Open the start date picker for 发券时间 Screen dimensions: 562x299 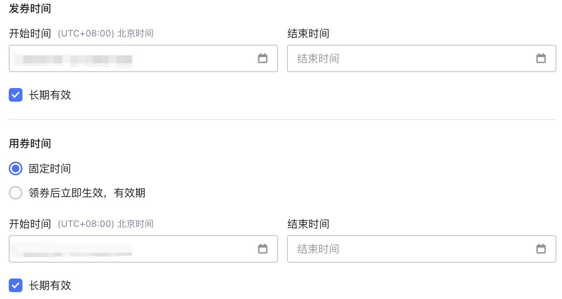coord(263,58)
